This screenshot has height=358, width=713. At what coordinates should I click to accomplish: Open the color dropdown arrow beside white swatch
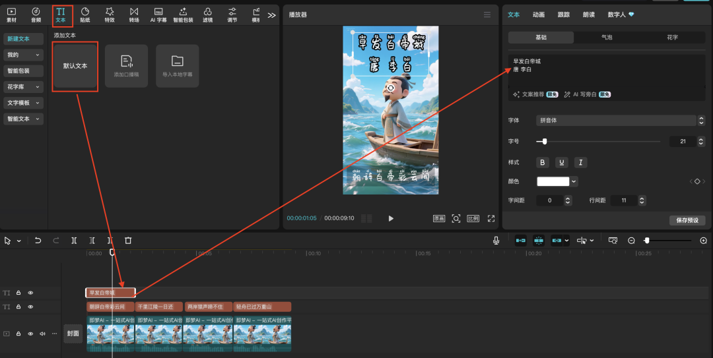point(574,181)
